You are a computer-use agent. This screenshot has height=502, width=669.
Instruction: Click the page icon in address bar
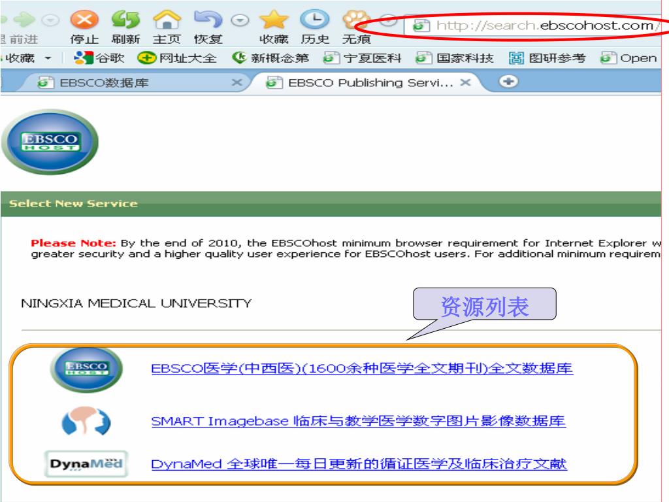coord(420,25)
